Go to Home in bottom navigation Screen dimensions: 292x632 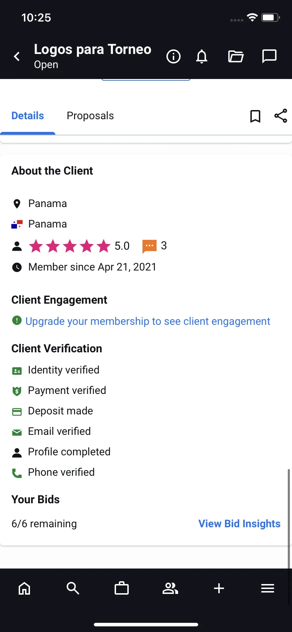[x=24, y=588]
